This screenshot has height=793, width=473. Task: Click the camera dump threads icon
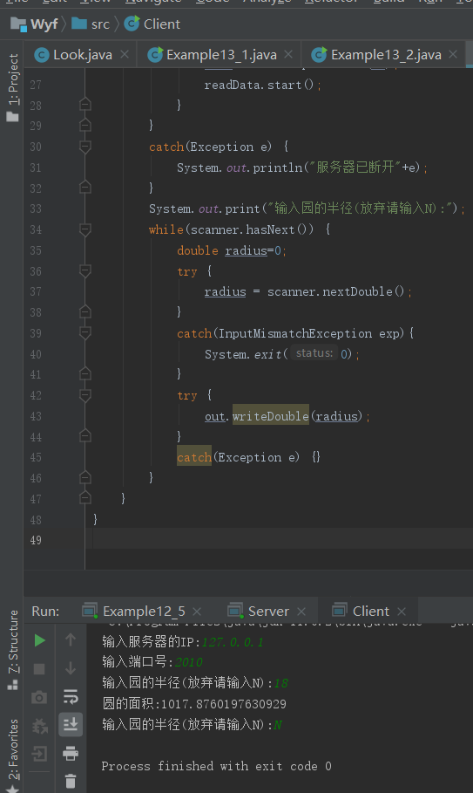[39, 697]
